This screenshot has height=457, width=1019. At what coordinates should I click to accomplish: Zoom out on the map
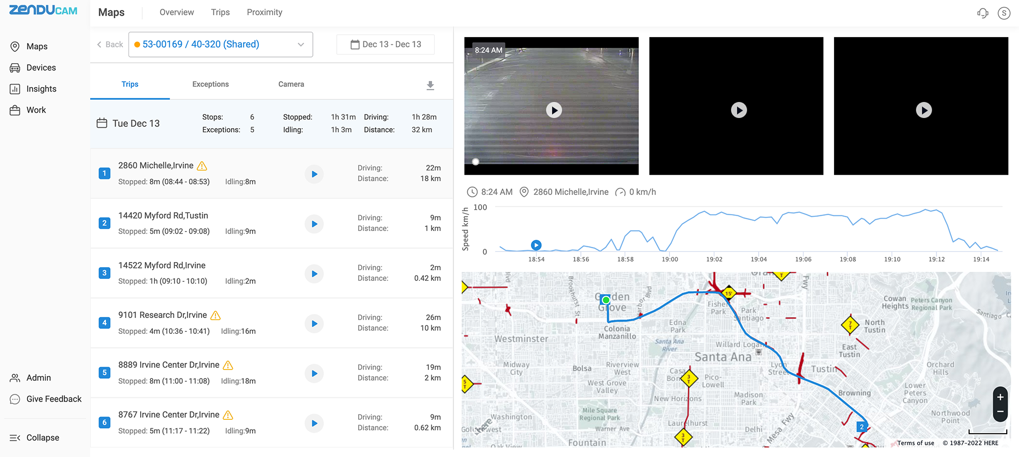point(1000,412)
